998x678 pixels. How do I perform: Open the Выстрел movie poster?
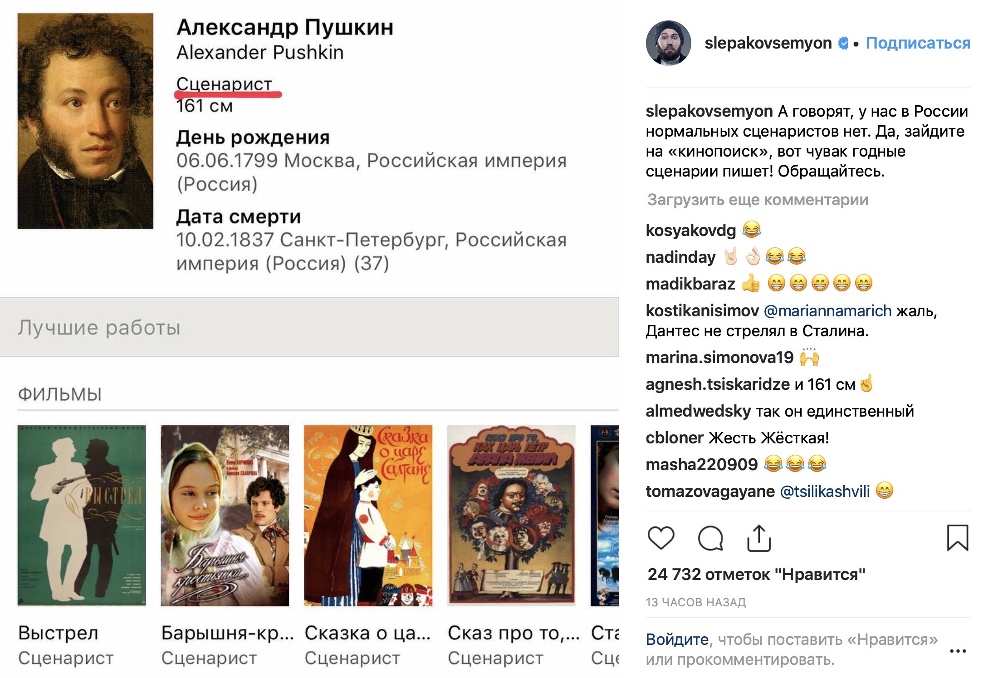coord(82,516)
